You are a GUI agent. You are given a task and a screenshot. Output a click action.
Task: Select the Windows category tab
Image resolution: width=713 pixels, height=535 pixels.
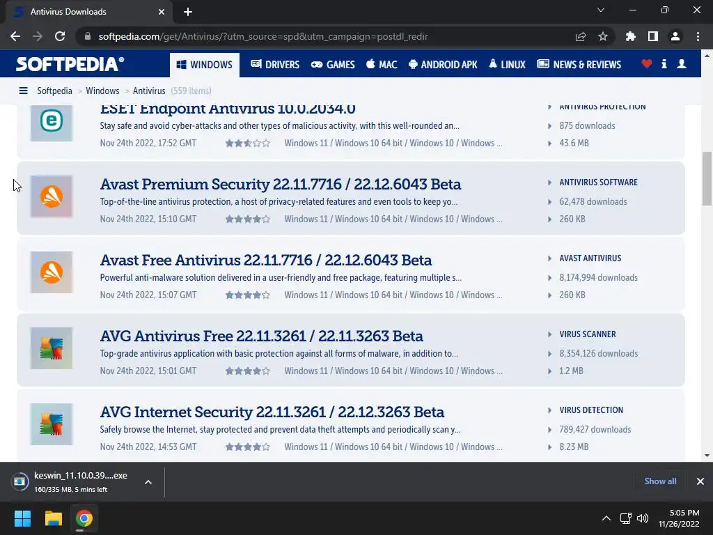(x=205, y=65)
